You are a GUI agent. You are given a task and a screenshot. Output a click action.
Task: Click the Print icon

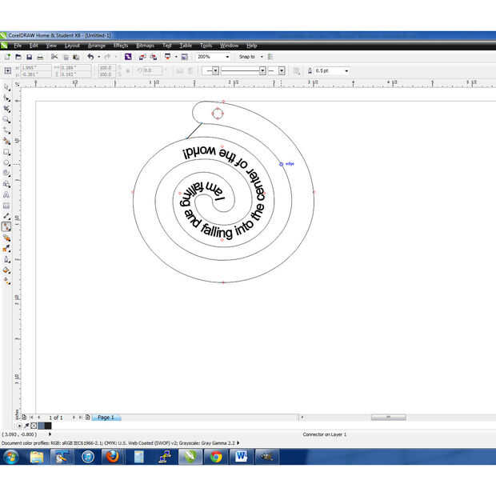(40, 58)
